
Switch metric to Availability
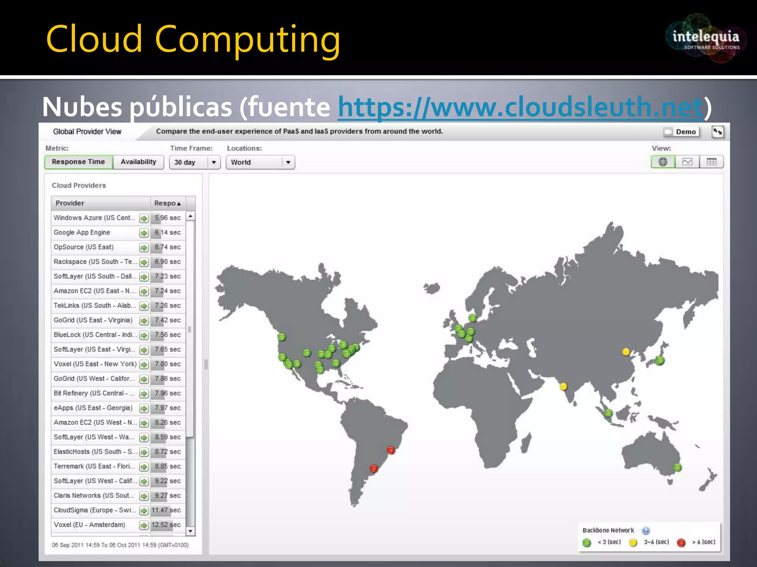click(x=138, y=162)
